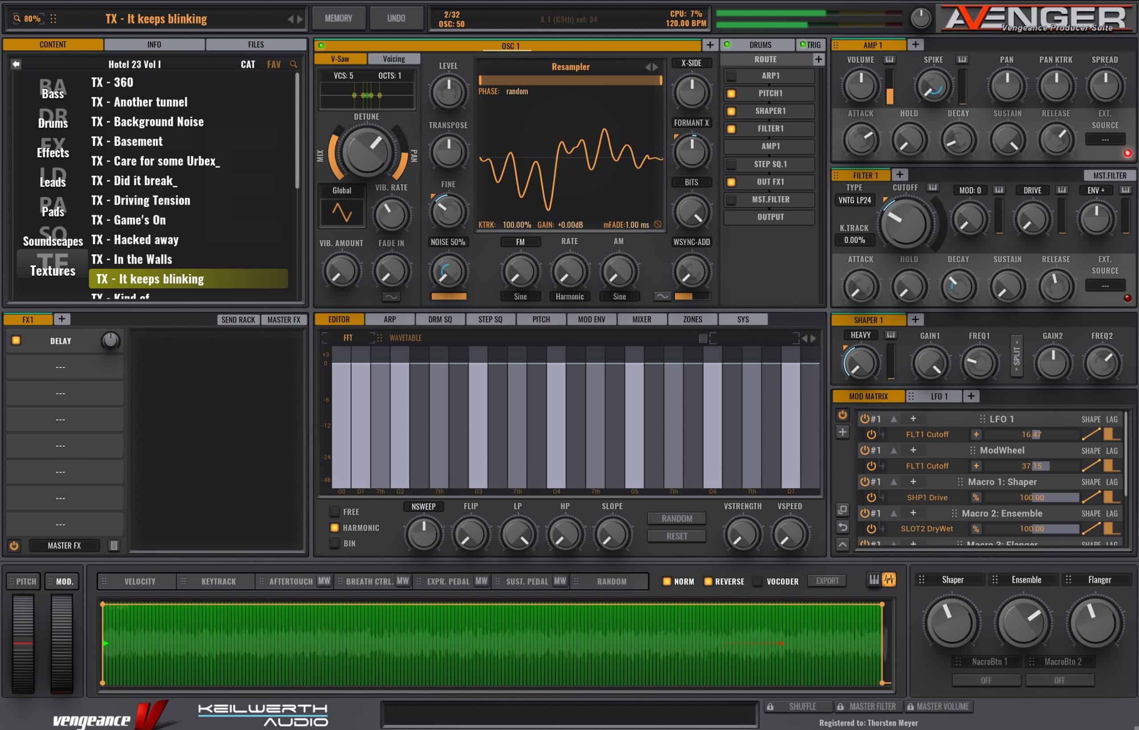Viewport: 1139px width, 730px height.
Task: Add mod matrix slot plus icon
Action: (x=842, y=432)
